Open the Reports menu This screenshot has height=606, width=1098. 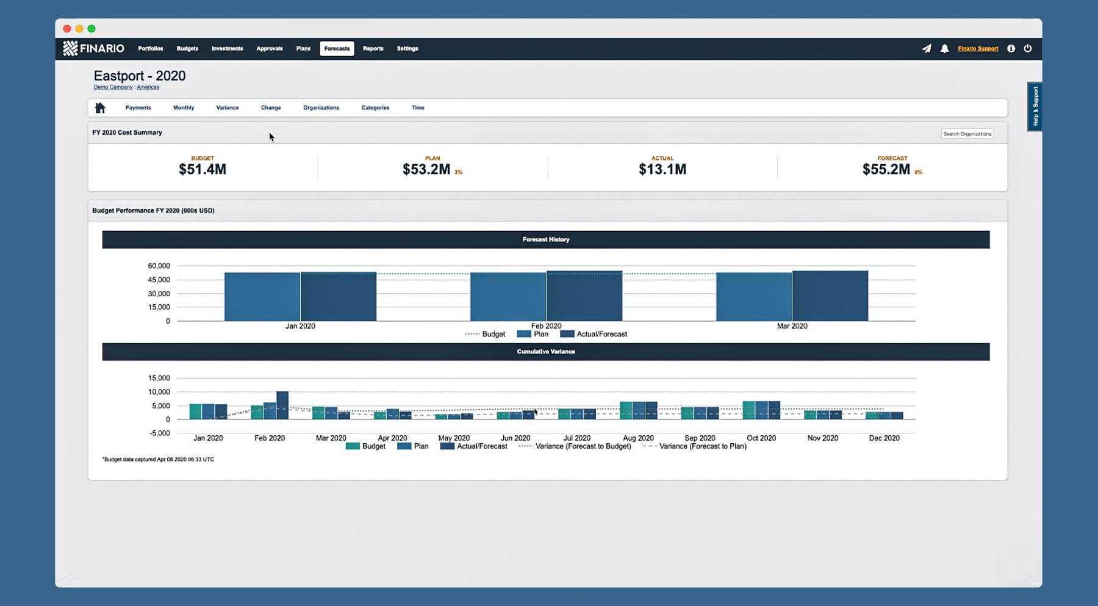tap(373, 48)
